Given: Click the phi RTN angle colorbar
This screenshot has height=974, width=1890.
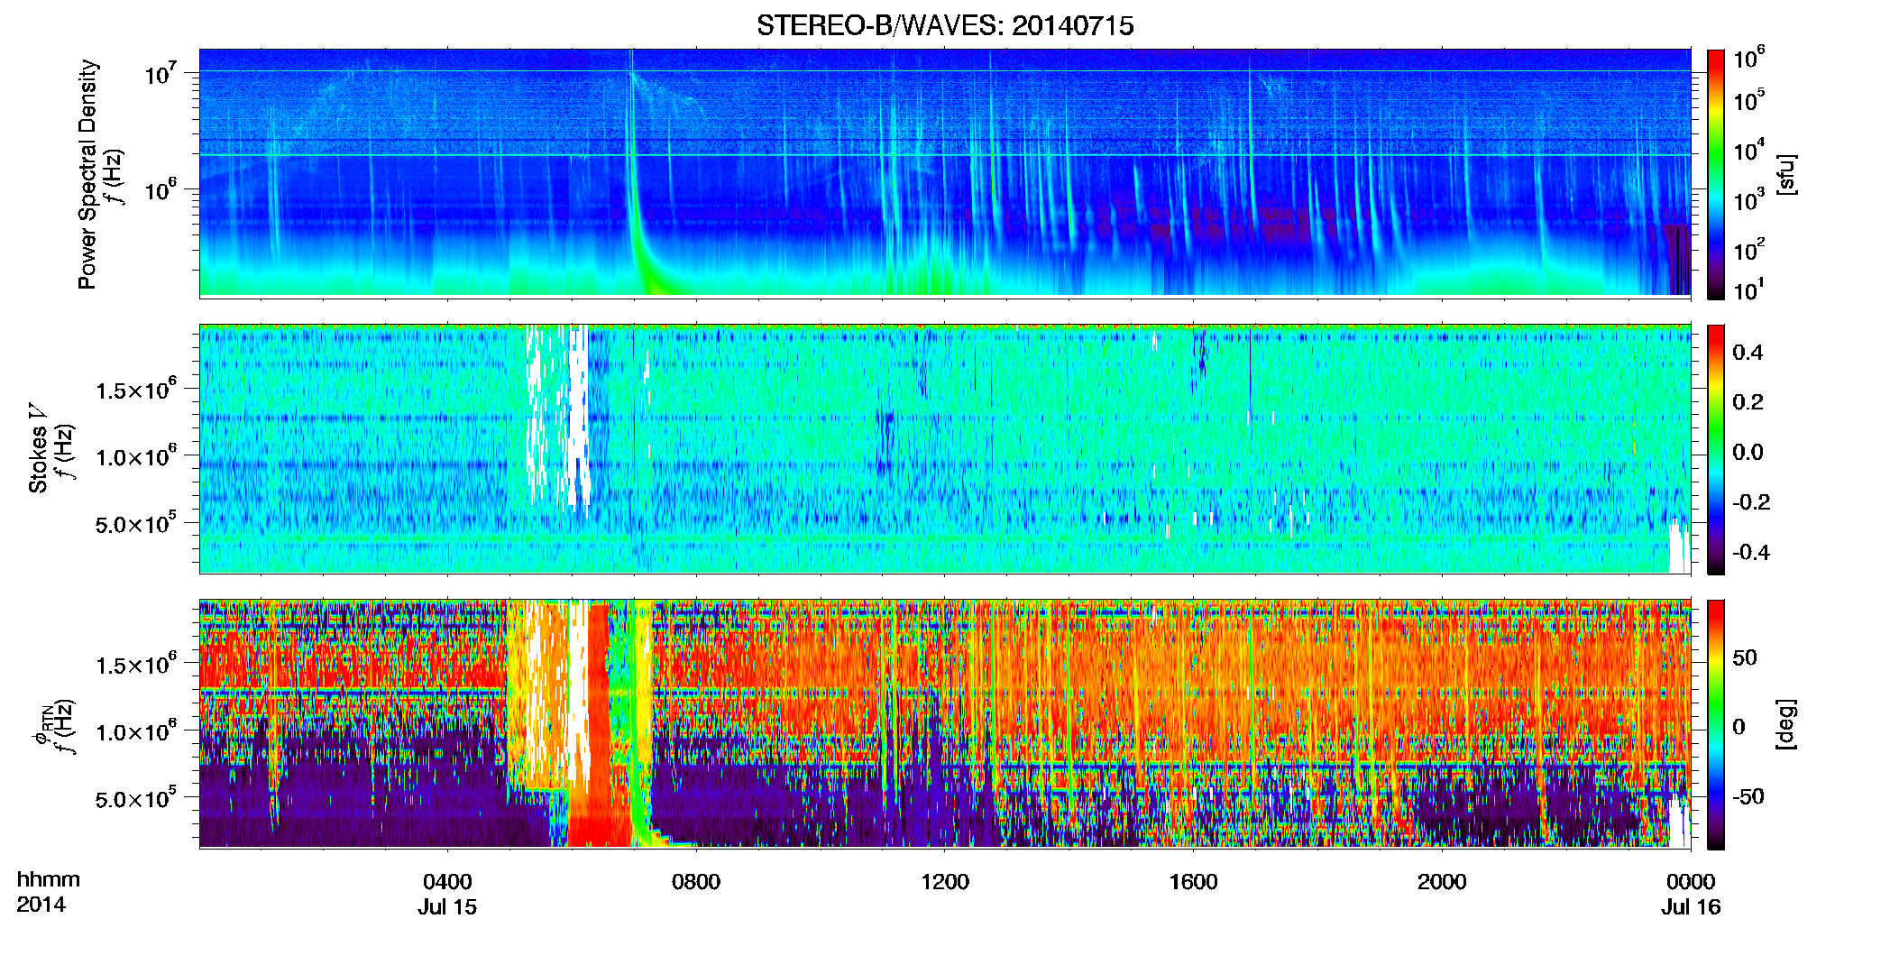Looking at the screenshot, I should click(x=1716, y=724).
